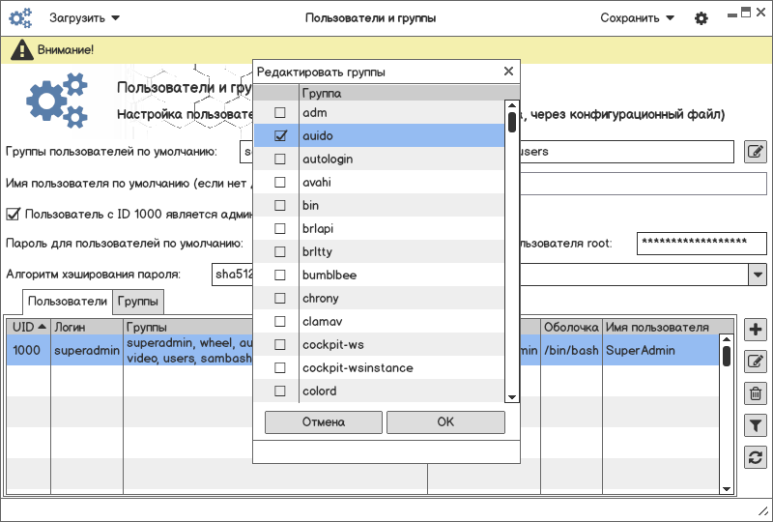Click edit icon beside default groups field
Viewport: 773px width, 522px height.
pos(756,152)
